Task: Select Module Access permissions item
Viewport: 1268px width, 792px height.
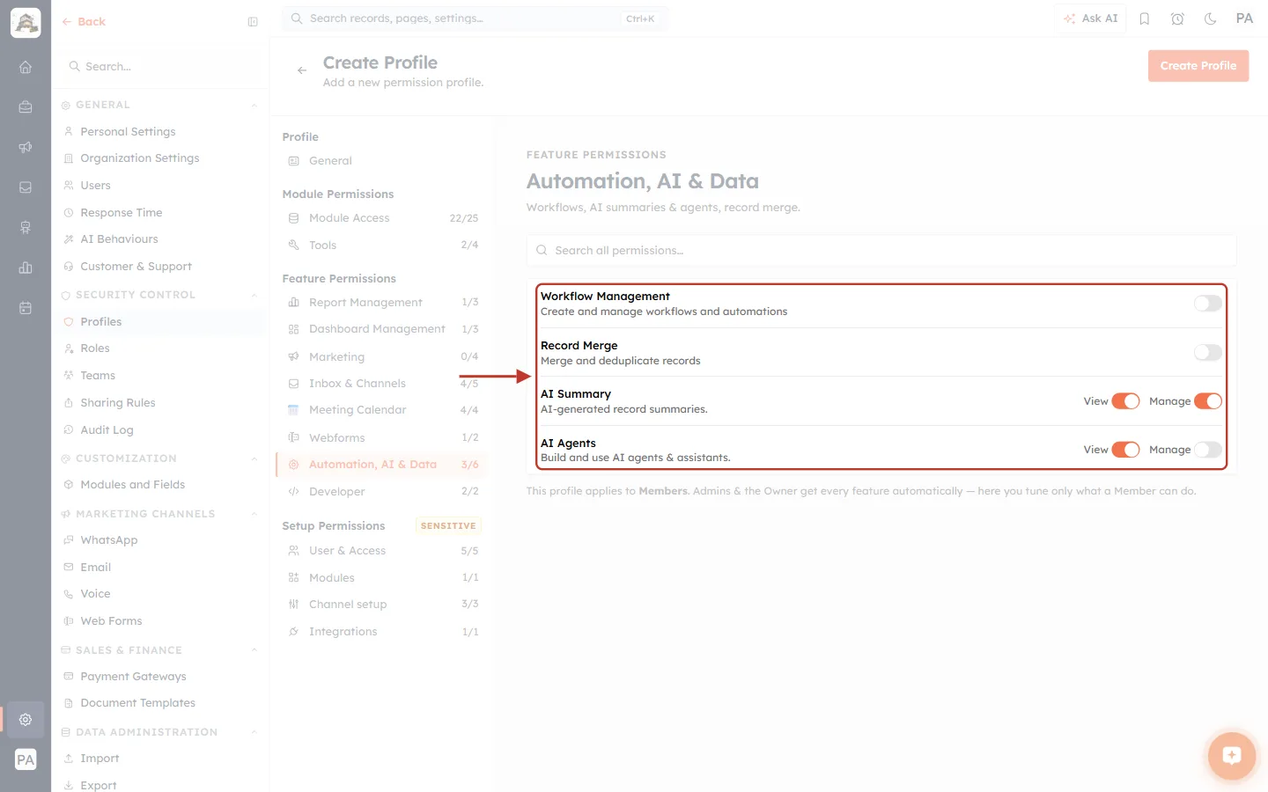Action: (381, 218)
